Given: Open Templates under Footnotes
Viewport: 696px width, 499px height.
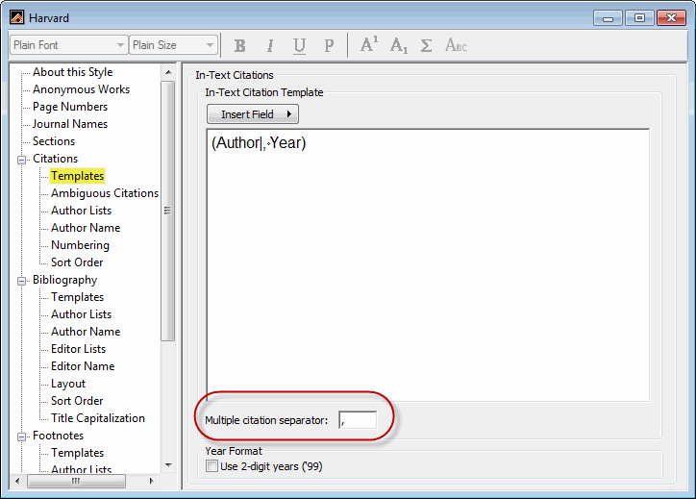Looking at the screenshot, I should click(77, 453).
